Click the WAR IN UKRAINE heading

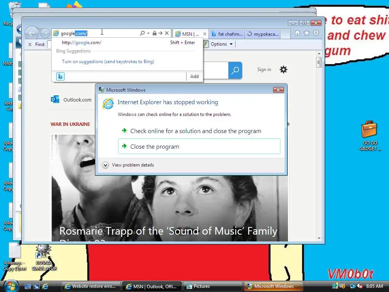point(70,124)
